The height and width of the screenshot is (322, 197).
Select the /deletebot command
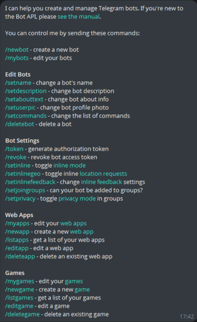pyautogui.click(x=19, y=124)
